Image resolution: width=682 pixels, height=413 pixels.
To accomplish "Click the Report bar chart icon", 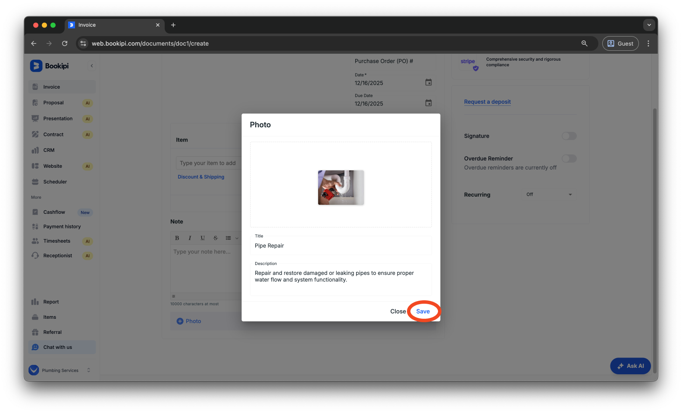I will point(35,302).
